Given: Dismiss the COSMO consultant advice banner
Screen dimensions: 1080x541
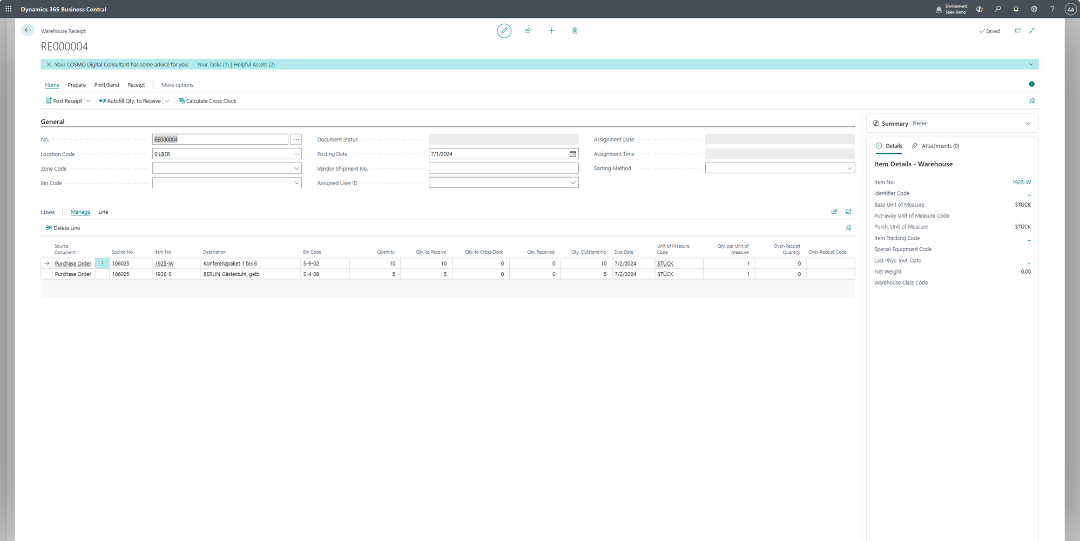Looking at the screenshot, I should [49, 65].
